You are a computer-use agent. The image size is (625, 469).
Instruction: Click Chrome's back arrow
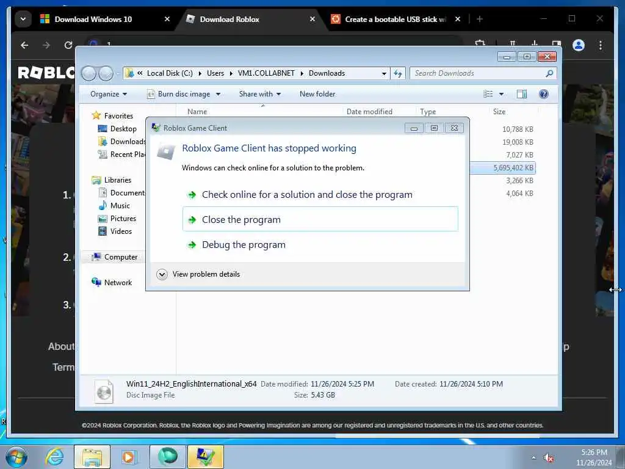coord(24,45)
